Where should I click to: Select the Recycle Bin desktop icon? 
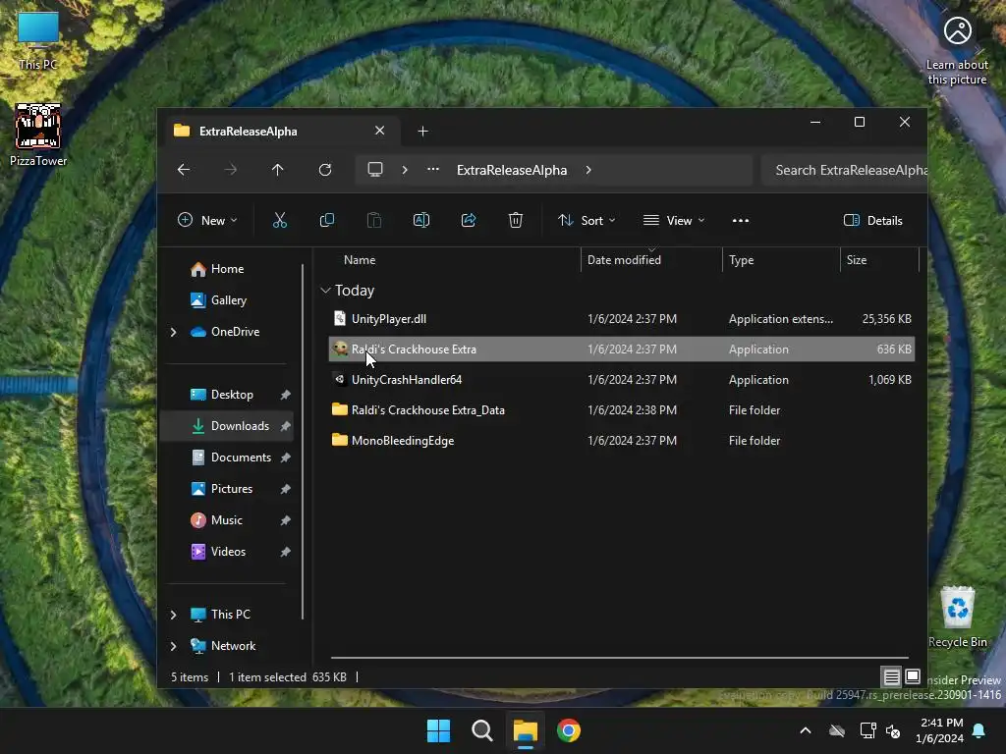[958, 617]
